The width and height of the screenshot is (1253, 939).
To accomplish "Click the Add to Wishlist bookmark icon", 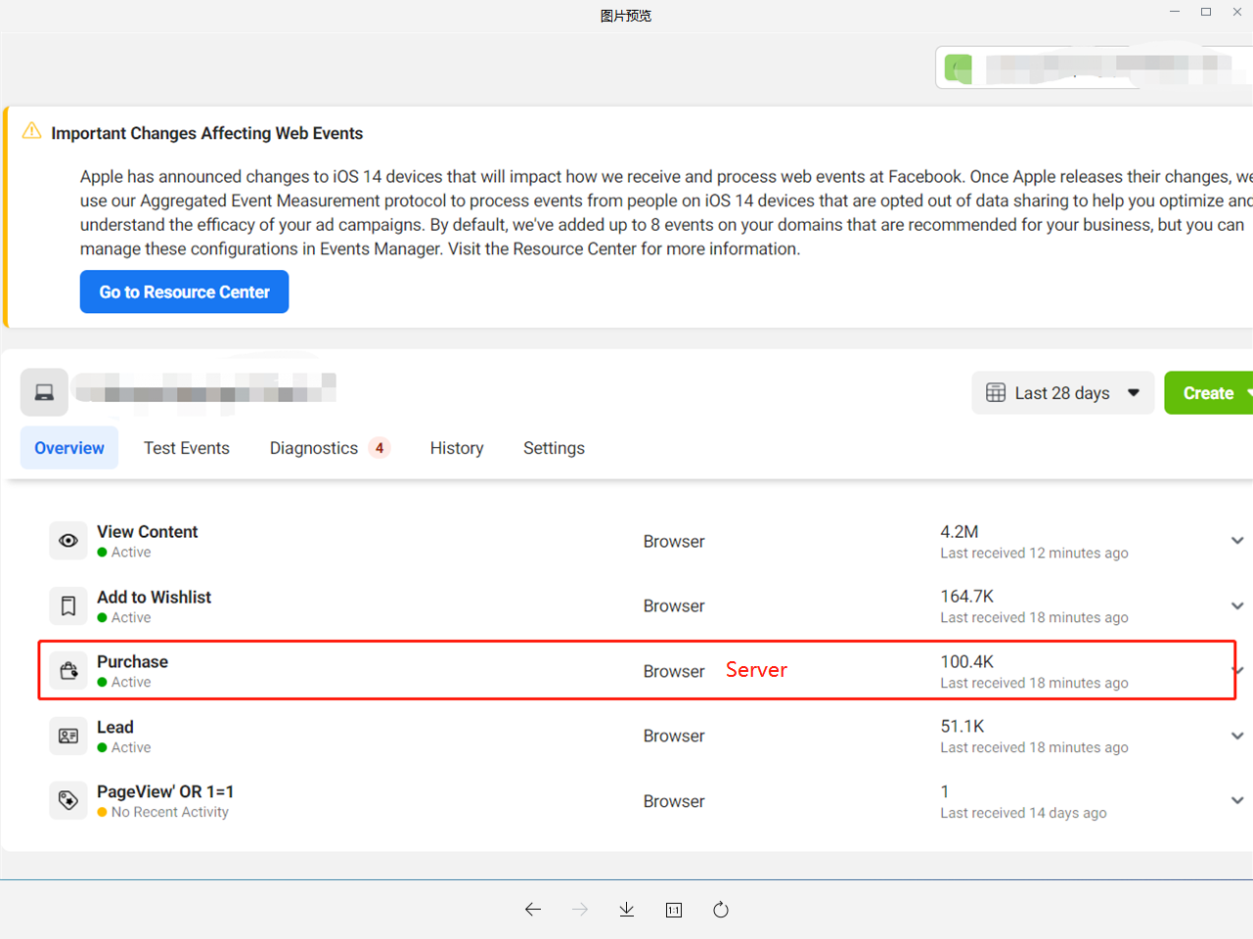I will (68, 606).
